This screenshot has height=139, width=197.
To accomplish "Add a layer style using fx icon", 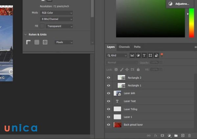I will point(156,135).
